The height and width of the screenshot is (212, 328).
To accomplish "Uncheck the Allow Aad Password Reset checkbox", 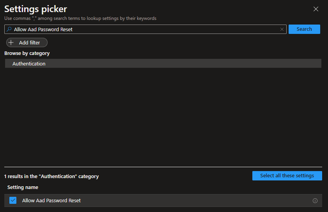I will coord(13,200).
